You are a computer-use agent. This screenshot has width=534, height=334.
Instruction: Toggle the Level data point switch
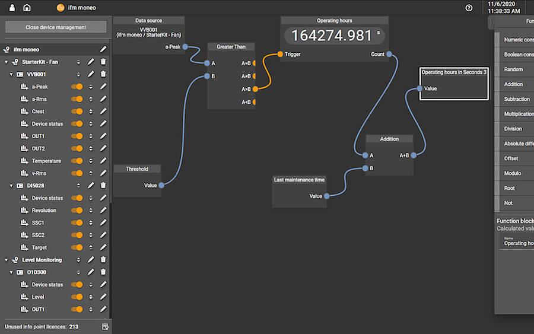point(77,297)
